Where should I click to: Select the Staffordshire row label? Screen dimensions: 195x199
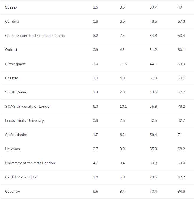(x=16, y=135)
